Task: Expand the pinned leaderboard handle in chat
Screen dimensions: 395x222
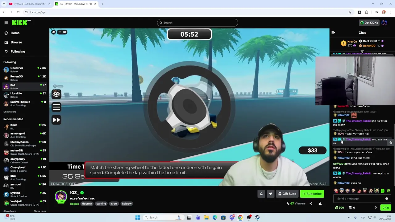Action: tap(362, 51)
